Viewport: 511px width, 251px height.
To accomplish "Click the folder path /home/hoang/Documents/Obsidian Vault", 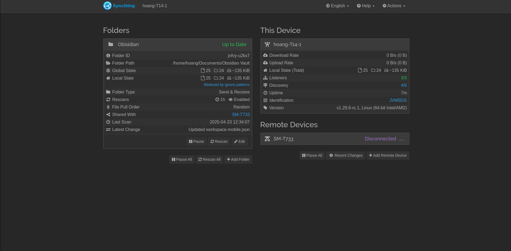I will coord(211,63).
